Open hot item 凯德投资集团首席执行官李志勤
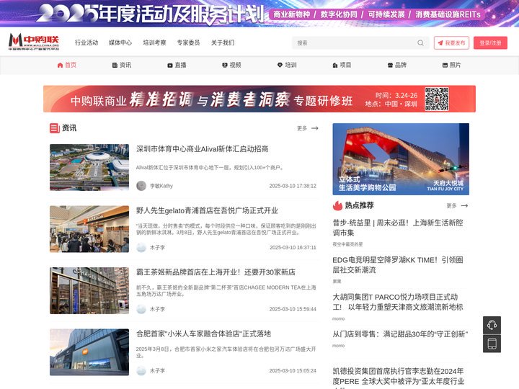 (398, 377)
